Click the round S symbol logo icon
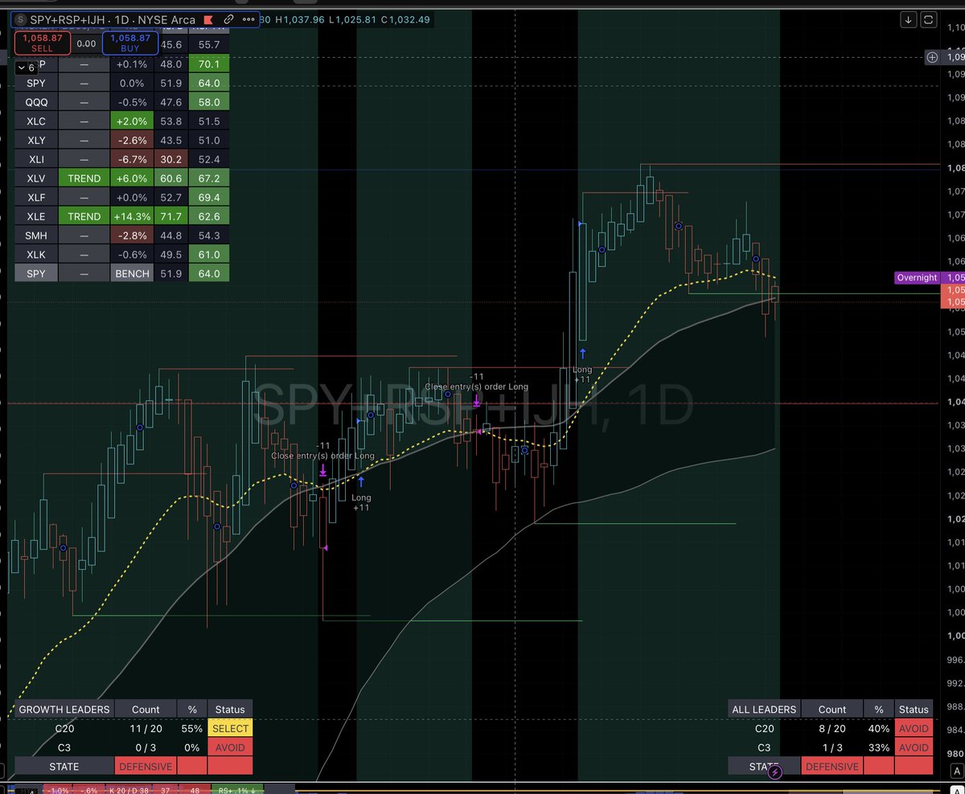965x794 pixels. tap(19, 18)
